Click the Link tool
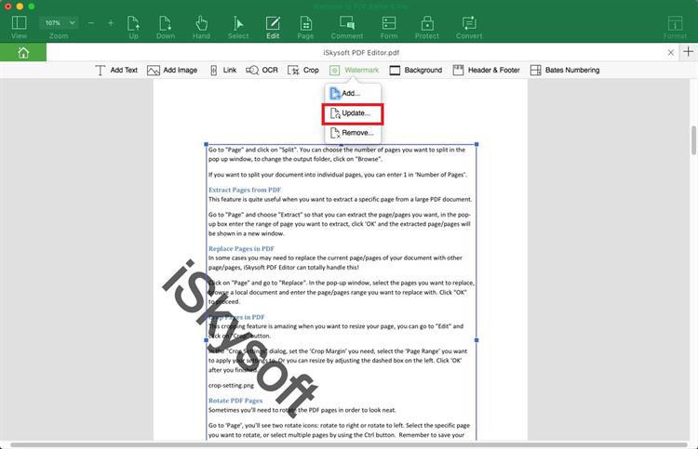 coord(223,71)
